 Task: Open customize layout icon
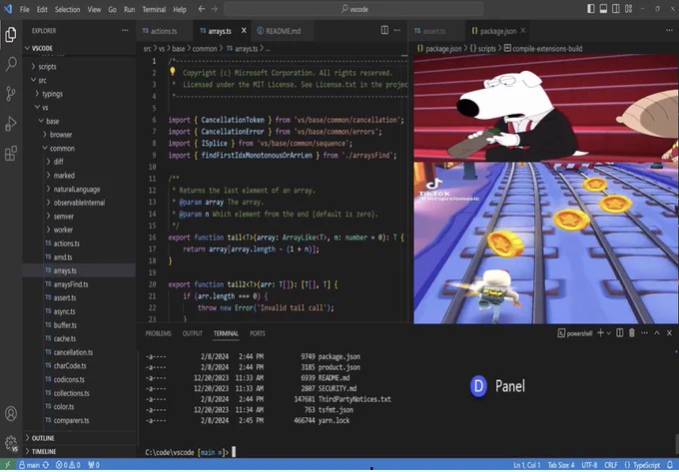coord(628,9)
